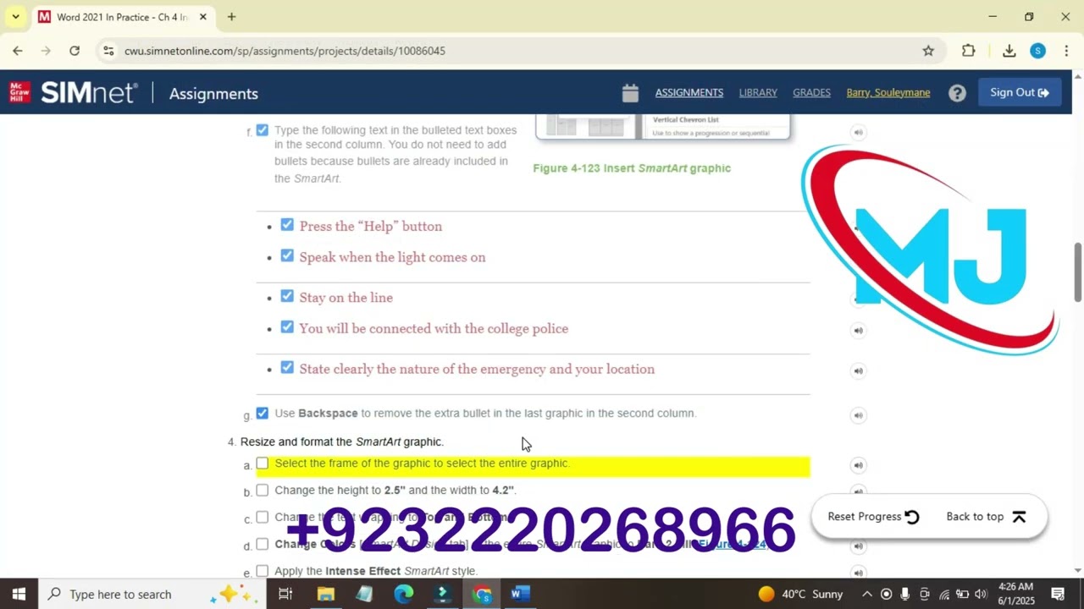Uncheck the Use Backspace step
Image resolution: width=1084 pixels, height=609 pixels.
click(x=263, y=413)
